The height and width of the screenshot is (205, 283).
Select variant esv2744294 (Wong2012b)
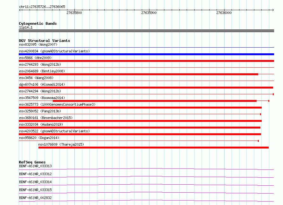(x=40, y=91)
